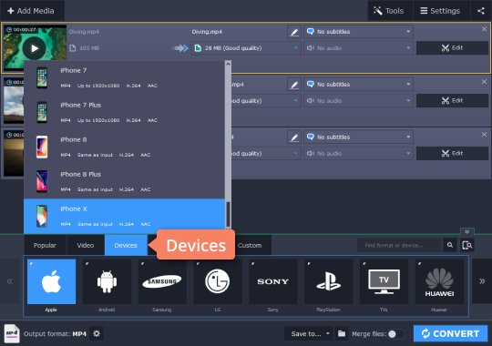Open the output folder icon

tap(342, 333)
